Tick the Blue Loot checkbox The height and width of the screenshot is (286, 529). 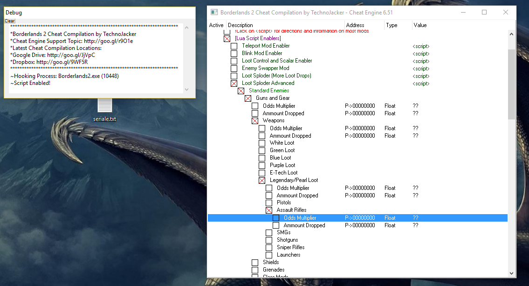[x=262, y=158]
